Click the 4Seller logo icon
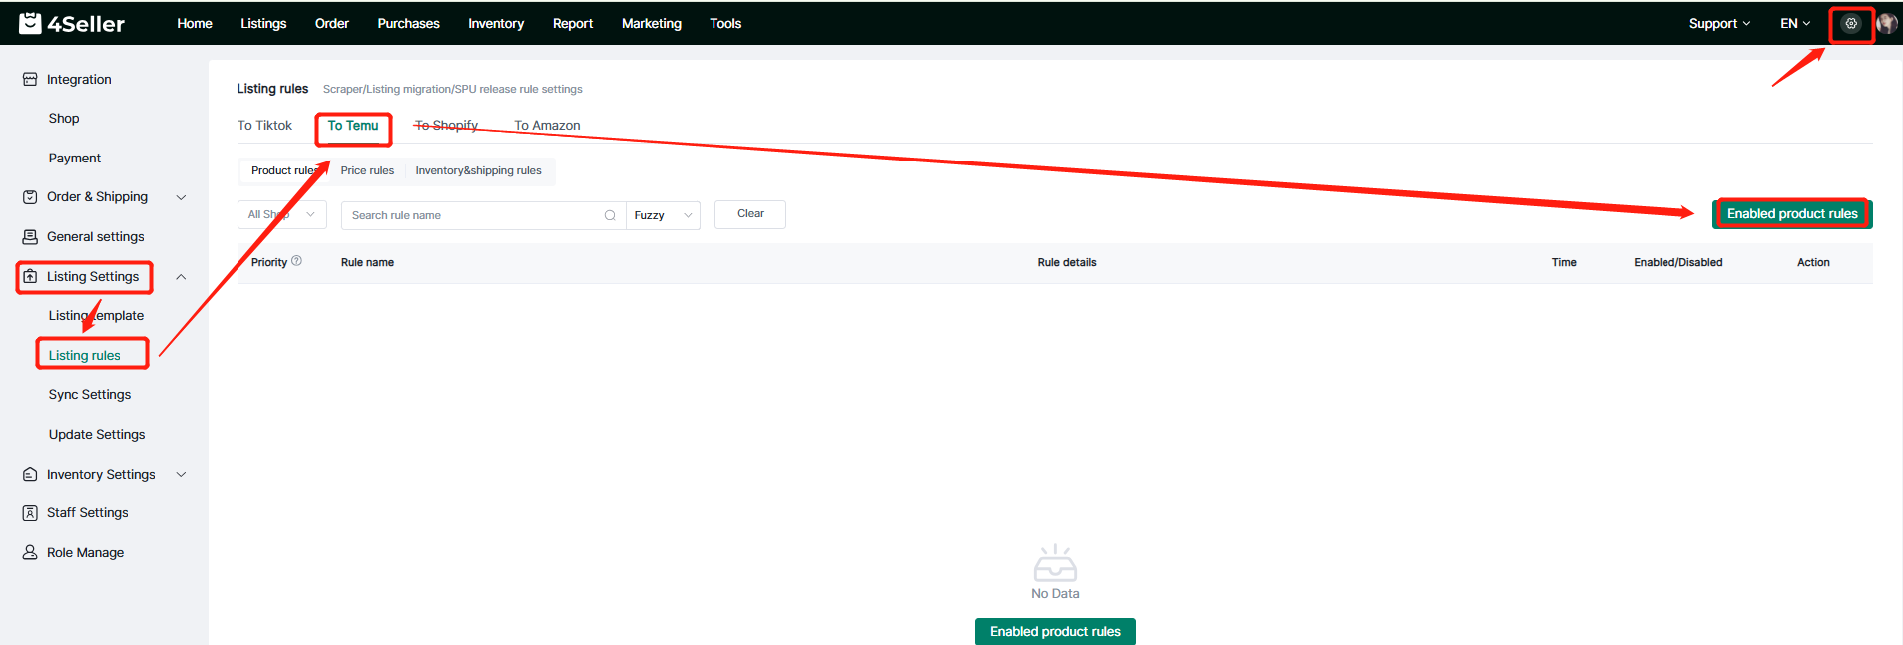Image resolution: width=1903 pixels, height=645 pixels. coord(31,23)
